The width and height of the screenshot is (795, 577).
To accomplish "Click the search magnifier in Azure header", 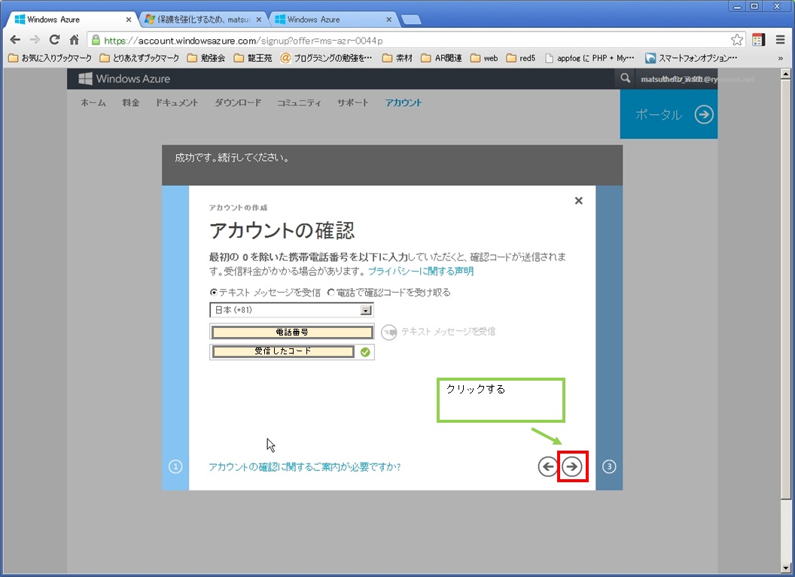I will coord(625,78).
